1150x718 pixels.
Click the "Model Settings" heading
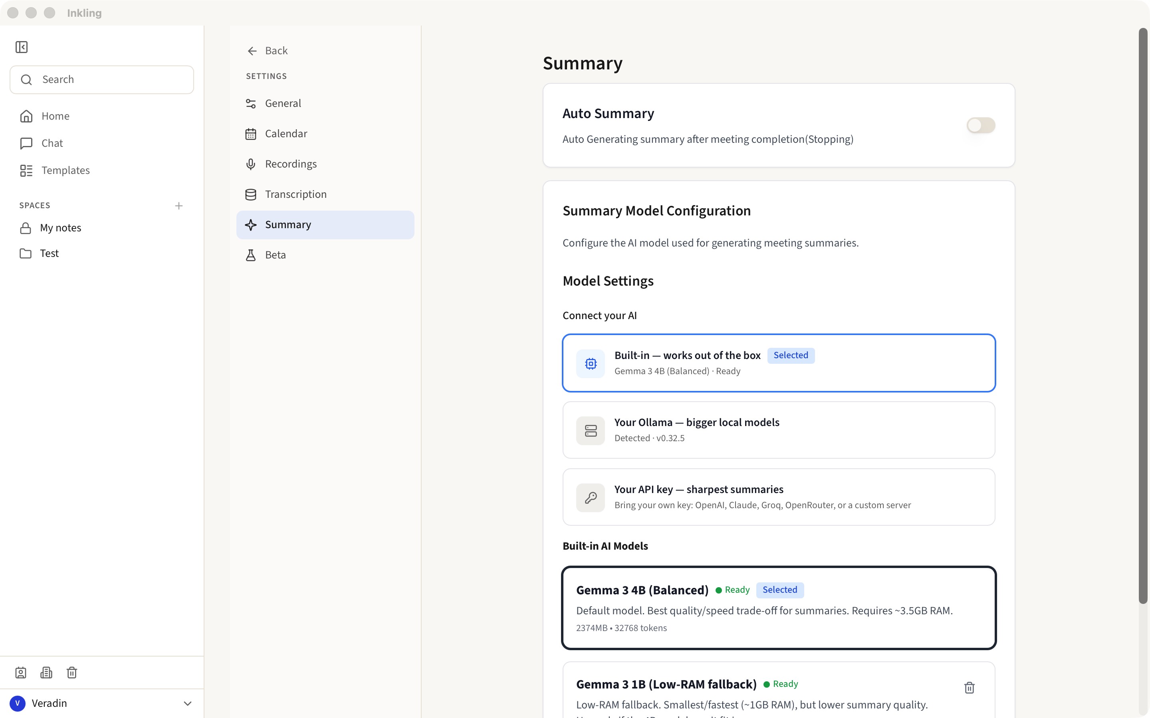(608, 281)
